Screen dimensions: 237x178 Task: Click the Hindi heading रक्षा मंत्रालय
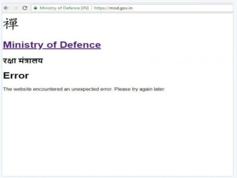(x=23, y=61)
